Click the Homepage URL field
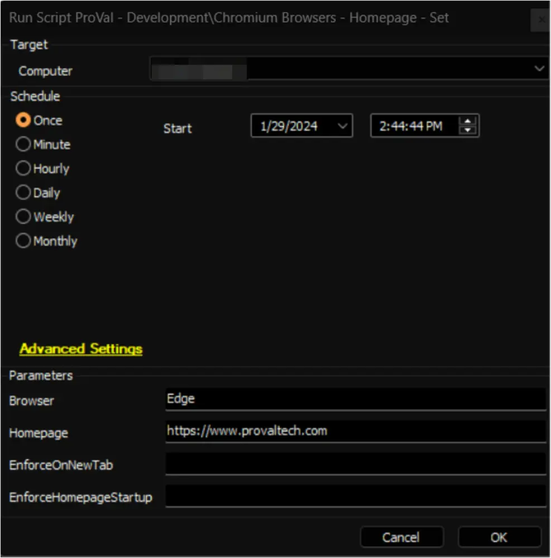Image resolution: width=551 pixels, height=558 pixels. [356, 431]
